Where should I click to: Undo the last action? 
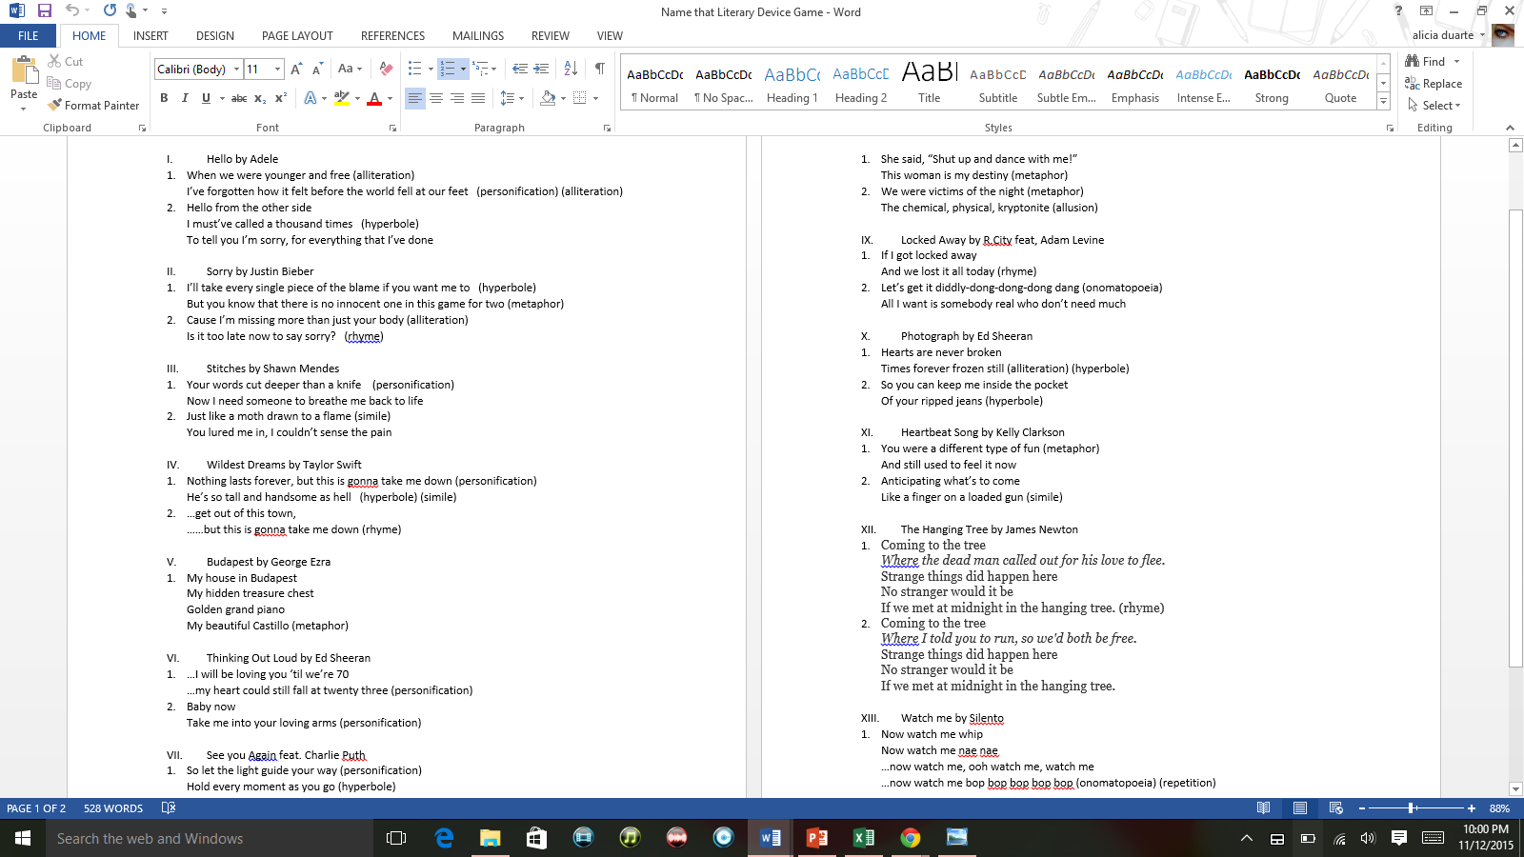pos(72,10)
